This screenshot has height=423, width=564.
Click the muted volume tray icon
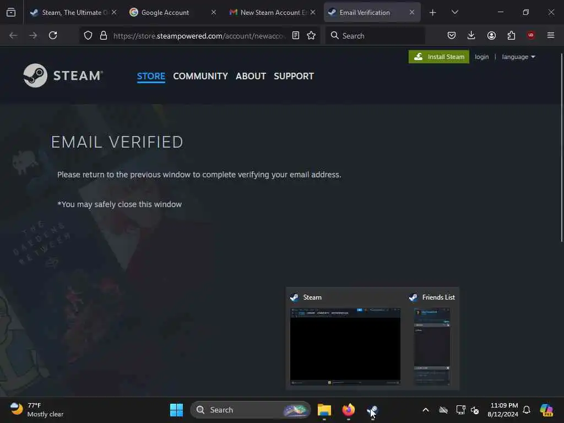coord(475,410)
